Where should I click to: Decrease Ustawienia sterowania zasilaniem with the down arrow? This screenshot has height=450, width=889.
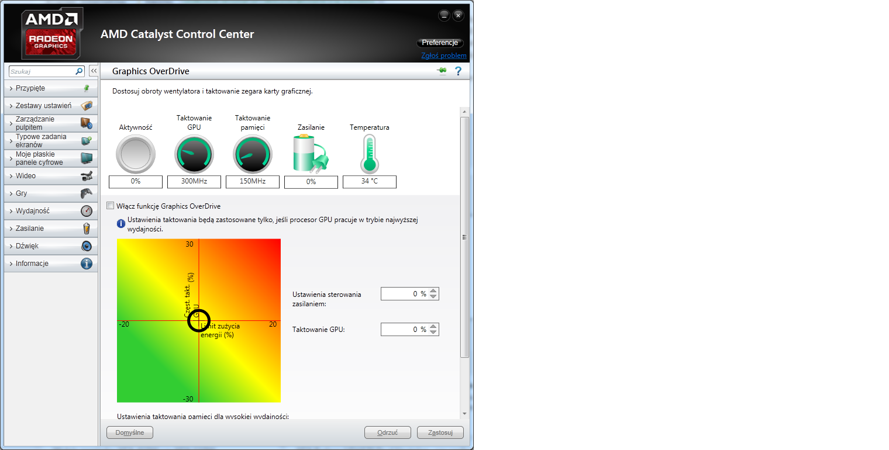coord(433,297)
